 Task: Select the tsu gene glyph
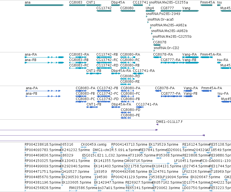tap(219, 5)
